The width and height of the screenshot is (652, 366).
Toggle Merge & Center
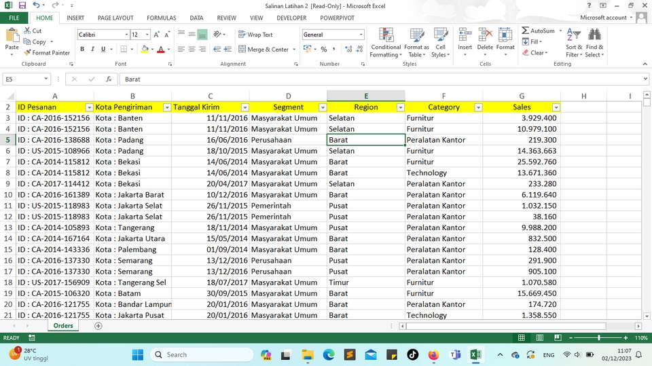[264, 49]
